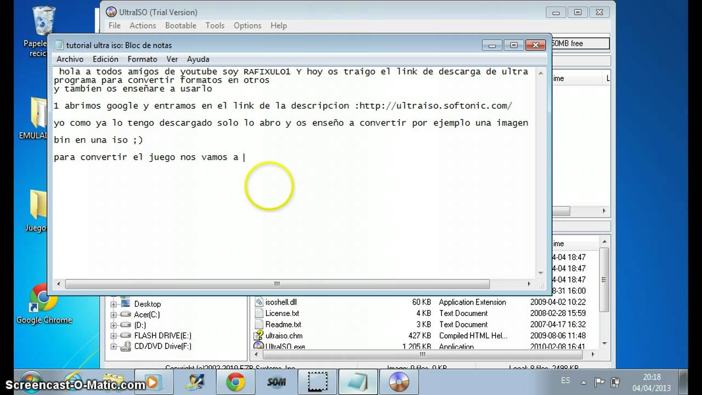Show hidden system tray icons

click(584, 382)
